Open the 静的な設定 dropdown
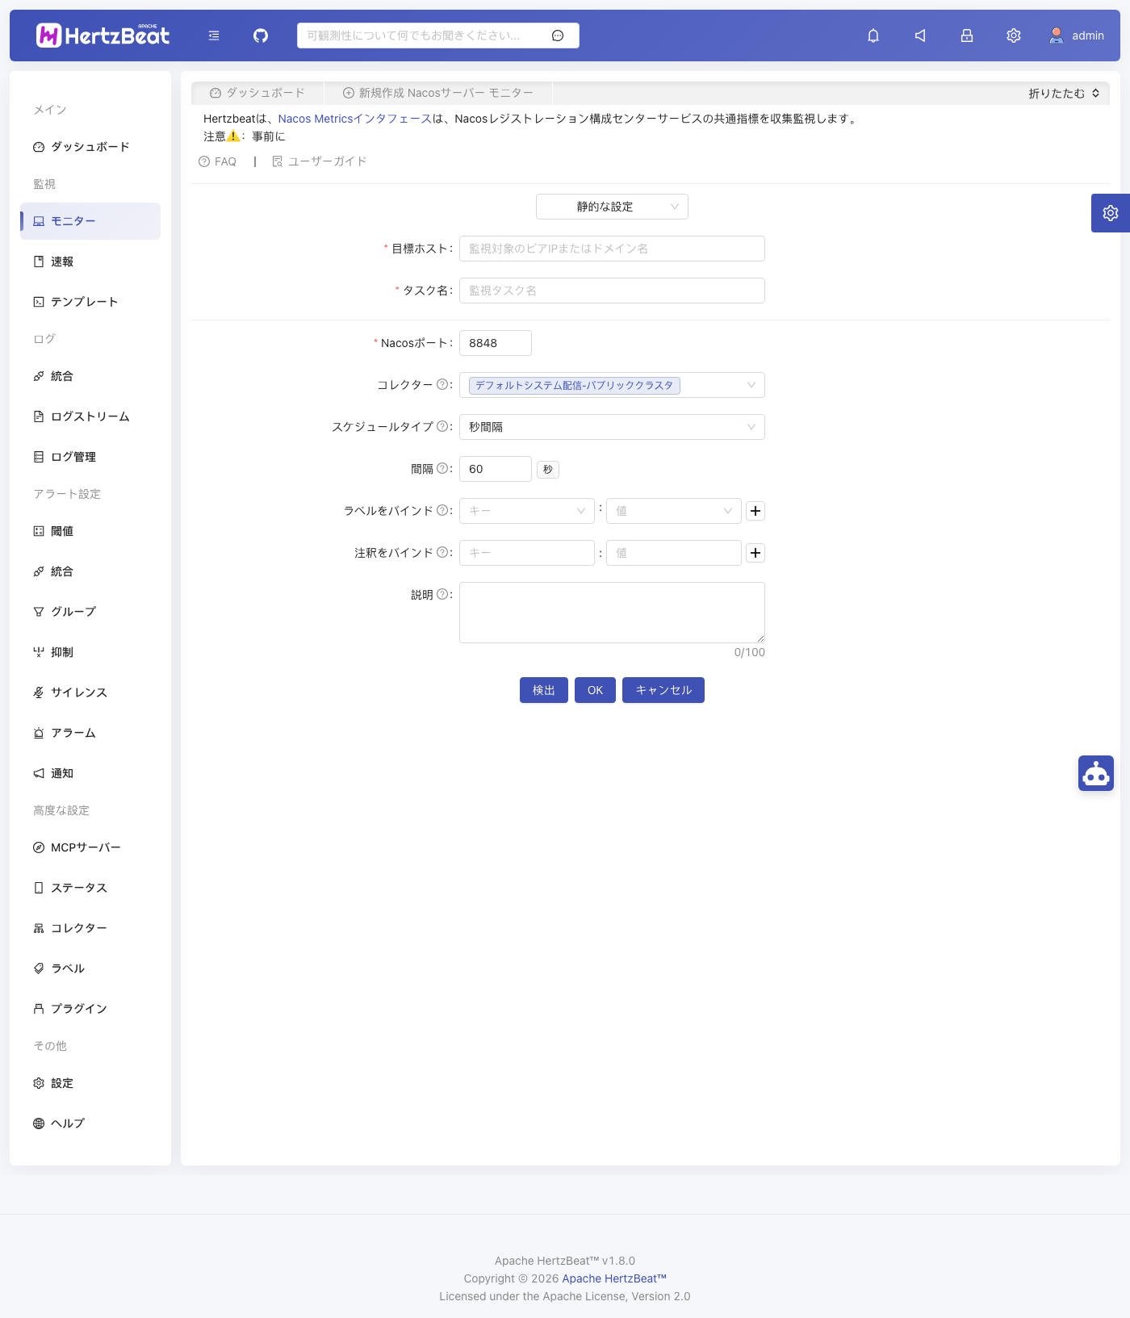 tap(612, 207)
